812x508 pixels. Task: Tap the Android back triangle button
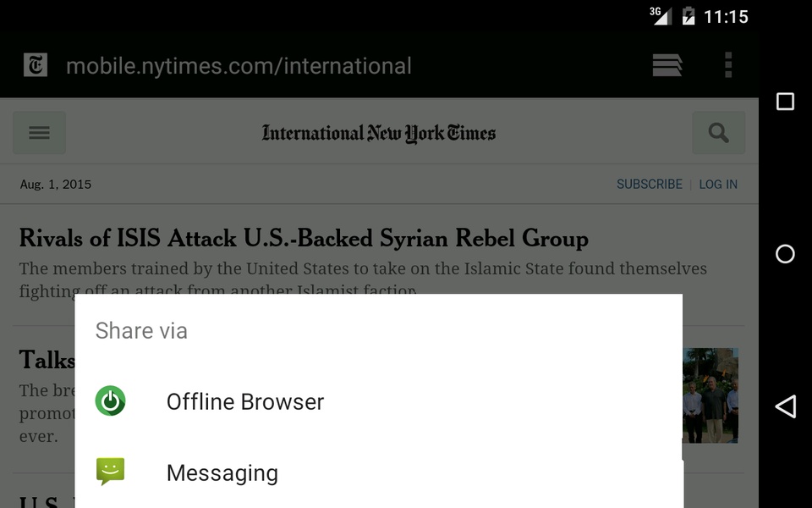pos(785,406)
